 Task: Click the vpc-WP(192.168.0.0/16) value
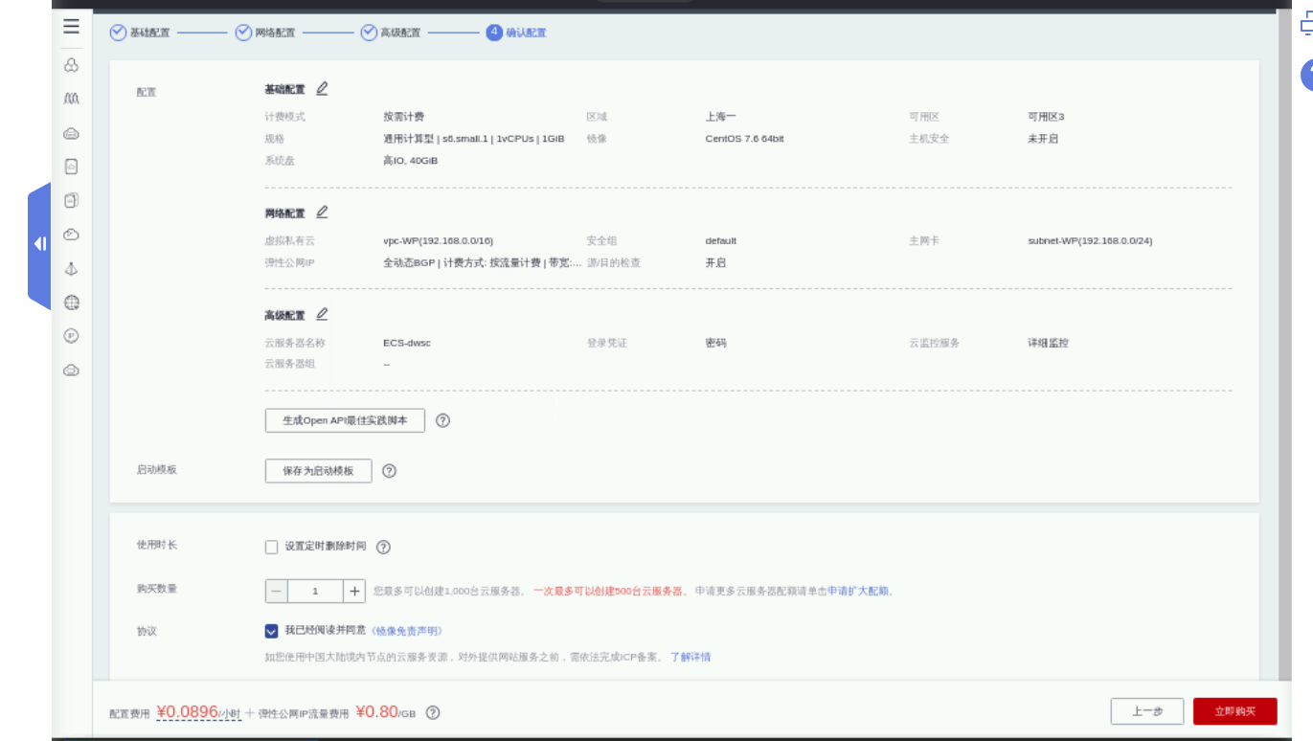point(438,241)
